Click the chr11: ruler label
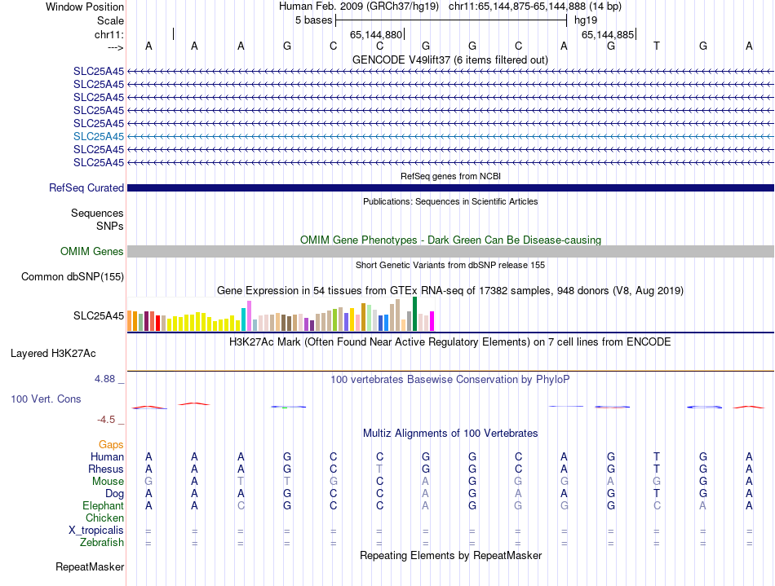The width and height of the screenshot is (775, 586). (x=108, y=34)
